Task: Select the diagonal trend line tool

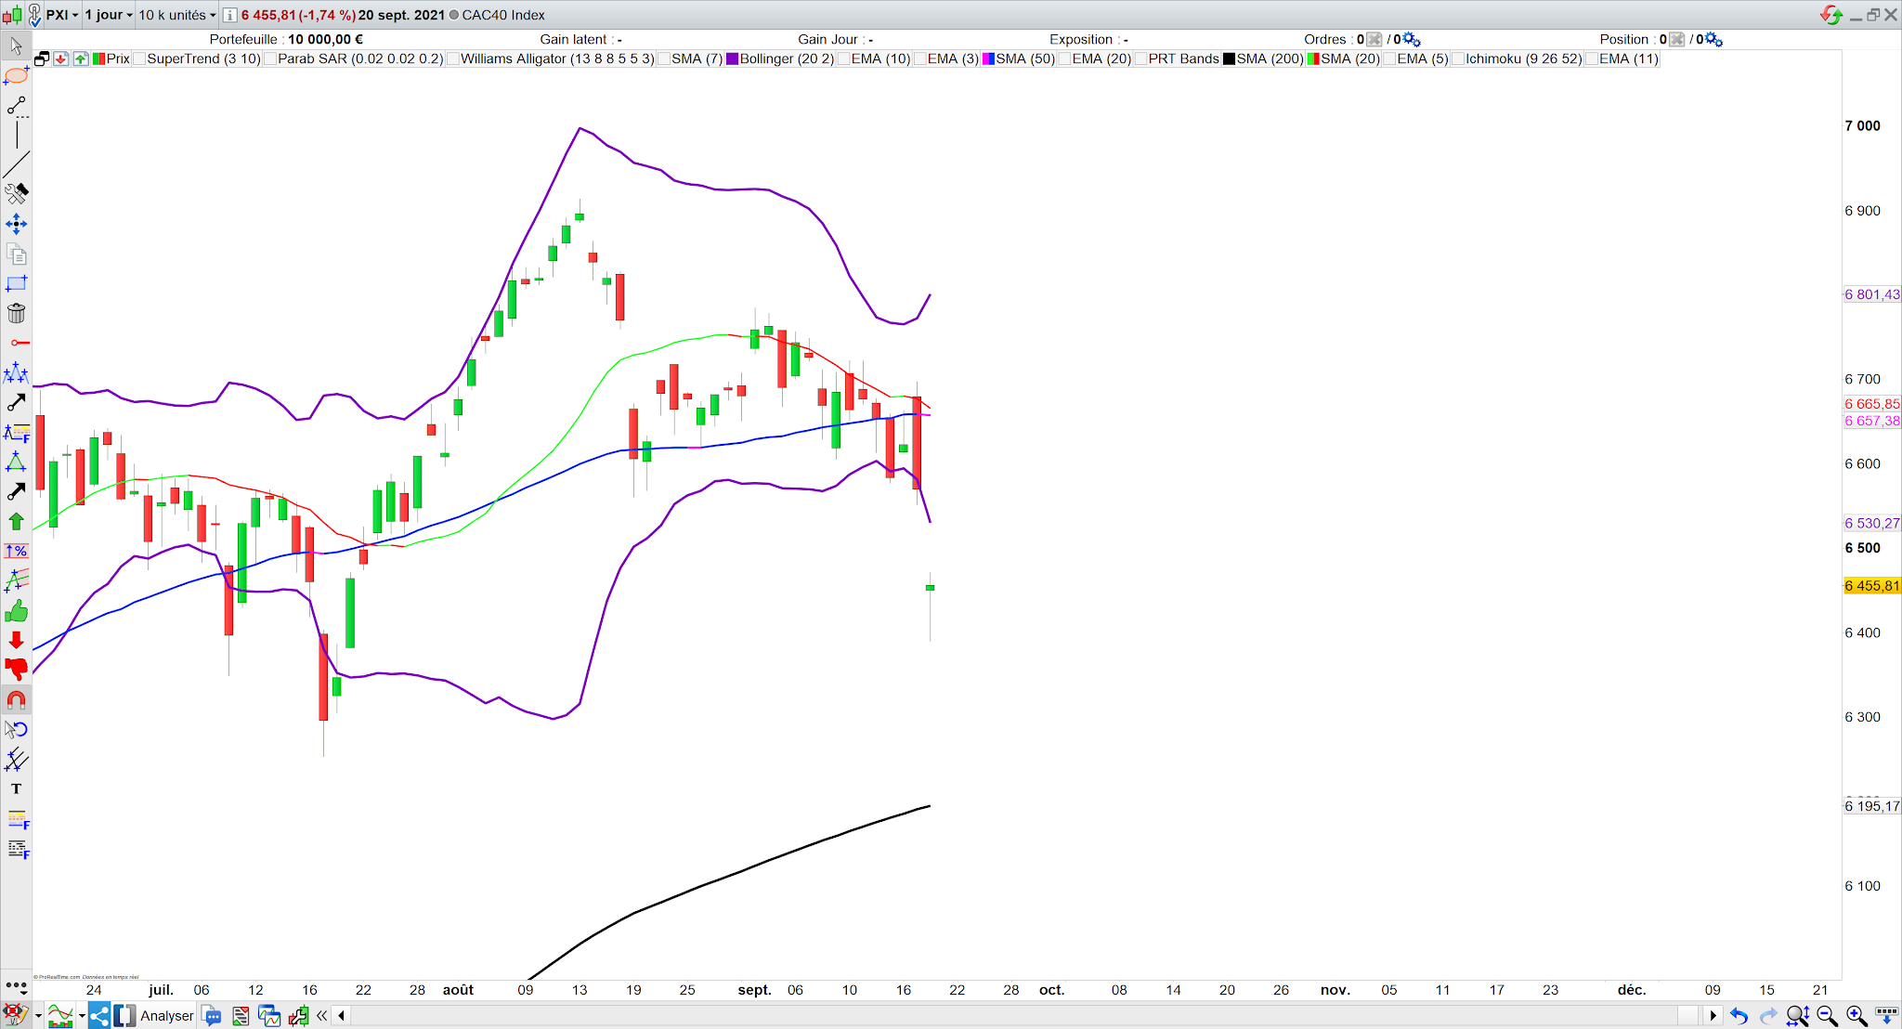Action: pos(16,164)
